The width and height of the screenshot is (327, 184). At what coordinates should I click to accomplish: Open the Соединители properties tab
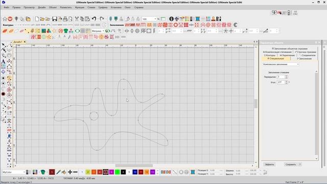(308, 55)
